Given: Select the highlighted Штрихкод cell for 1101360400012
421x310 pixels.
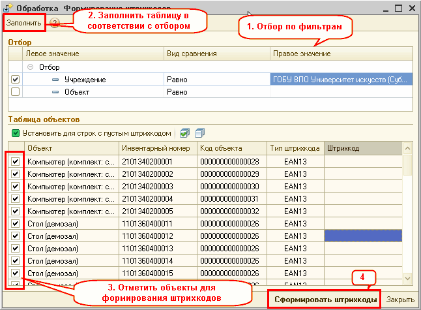Looking at the screenshot, I should (x=363, y=236).
